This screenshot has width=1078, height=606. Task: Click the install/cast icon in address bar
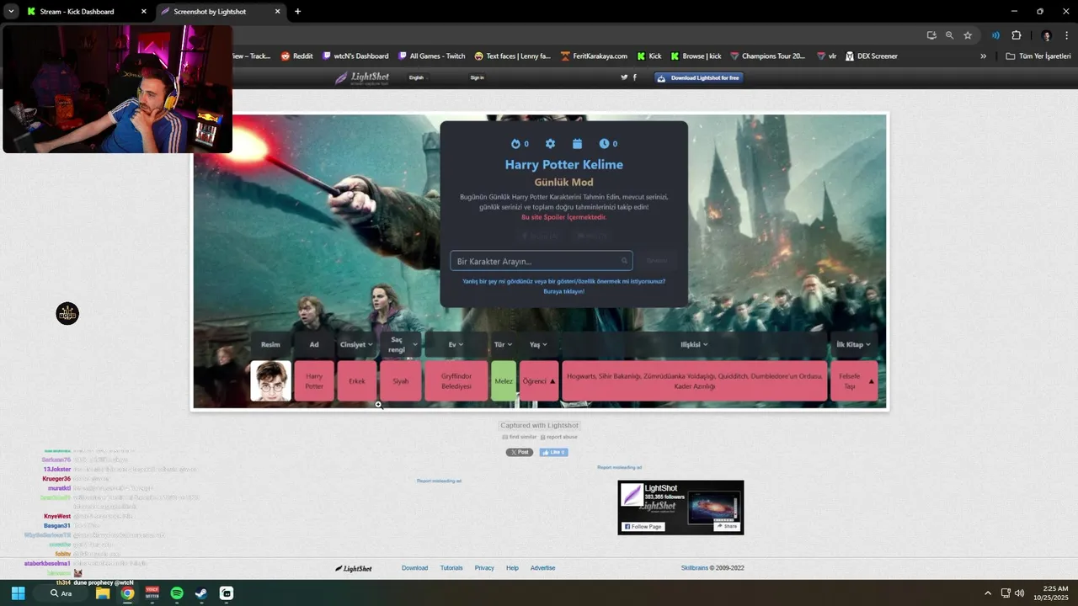click(931, 35)
